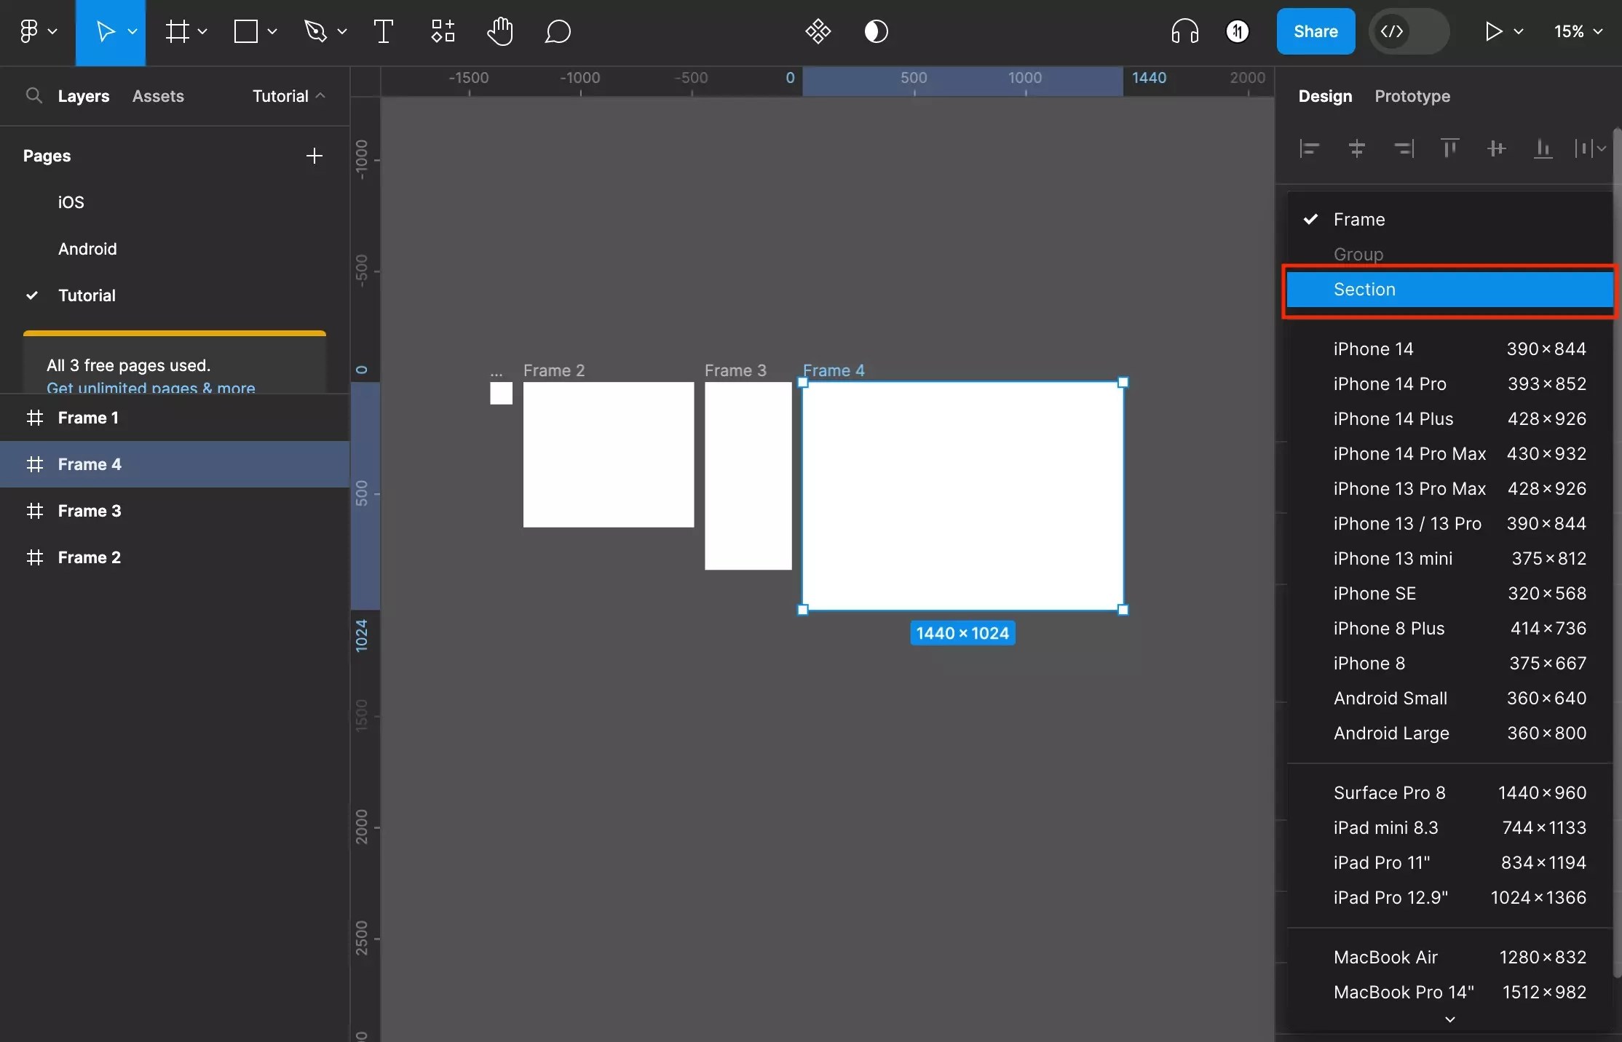Search layers with magnifier icon

(x=33, y=96)
